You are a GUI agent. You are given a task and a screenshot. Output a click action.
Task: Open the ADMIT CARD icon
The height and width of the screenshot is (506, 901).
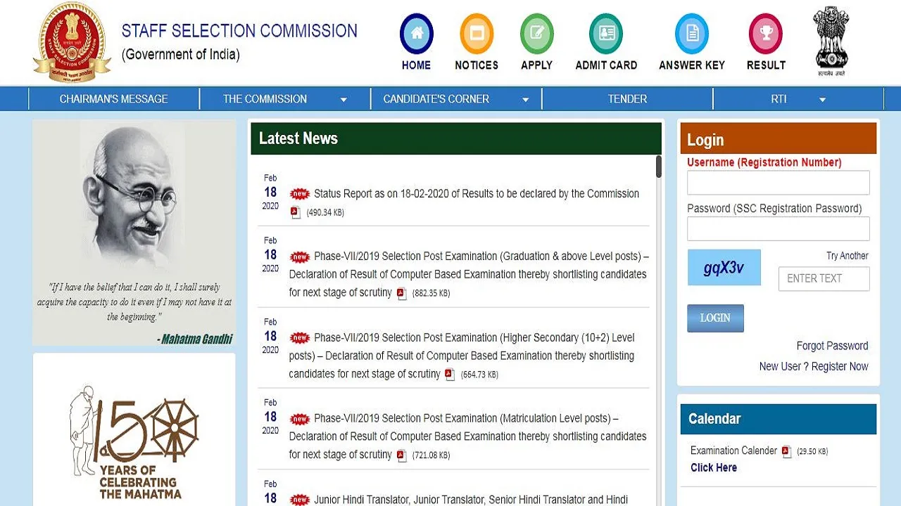coord(606,33)
